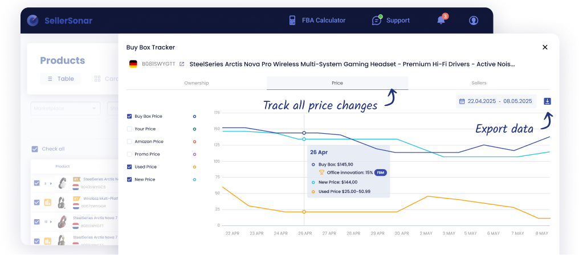The width and height of the screenshot is (587, 255).
Task: Click the calendar icon in date range
Action: coord(462,101)
